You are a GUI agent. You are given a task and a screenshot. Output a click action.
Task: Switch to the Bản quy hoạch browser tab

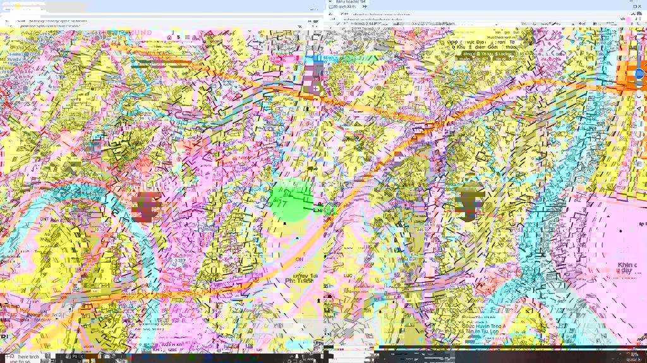[349, 2]
